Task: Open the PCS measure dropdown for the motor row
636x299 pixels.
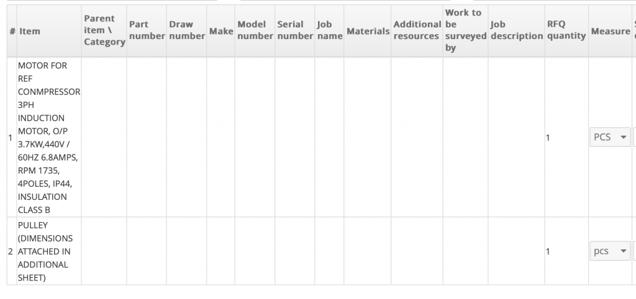Action: click(609, 137)
